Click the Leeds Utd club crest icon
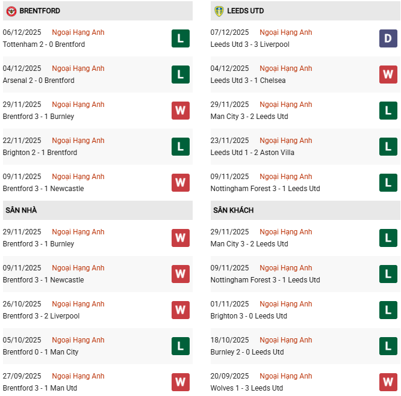 coord(219,11)
